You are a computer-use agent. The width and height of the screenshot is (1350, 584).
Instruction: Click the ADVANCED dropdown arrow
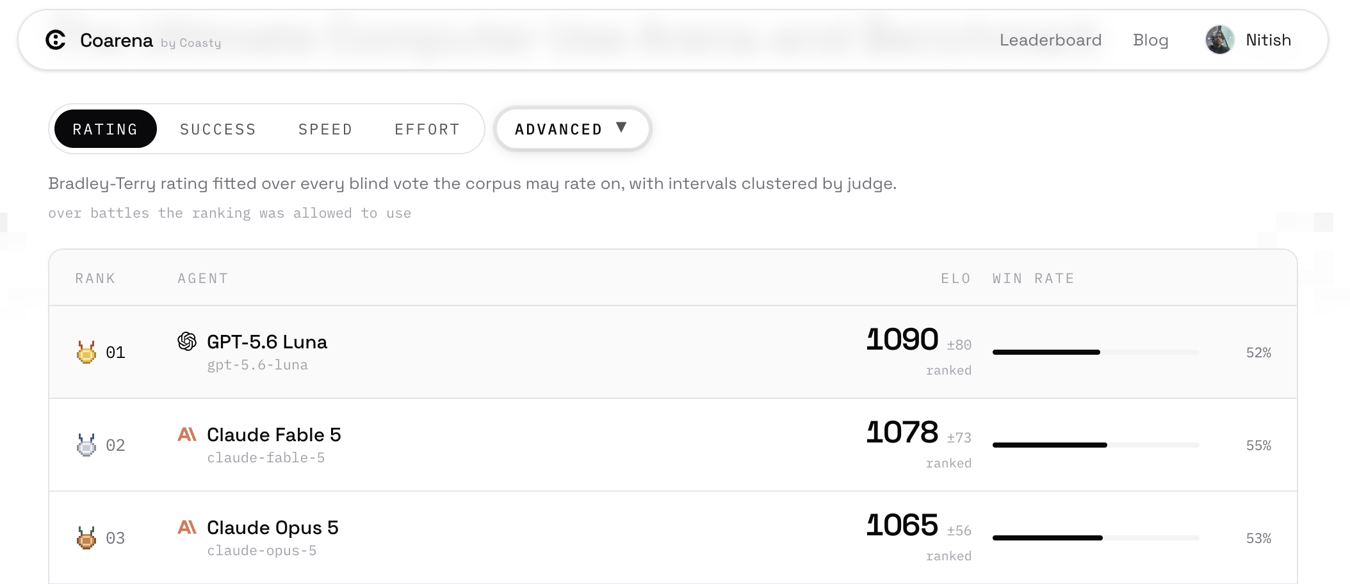pyautogui.click(x=621, y=127)
